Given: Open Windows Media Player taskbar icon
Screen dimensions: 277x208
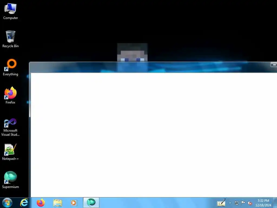Looking at the screenshot, I should 74,203.
